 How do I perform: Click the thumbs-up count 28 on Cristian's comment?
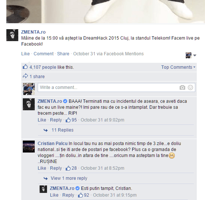point(71,168)
